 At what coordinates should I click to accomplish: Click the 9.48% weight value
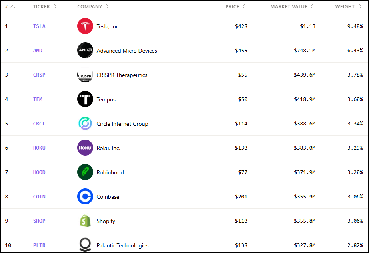355,26
